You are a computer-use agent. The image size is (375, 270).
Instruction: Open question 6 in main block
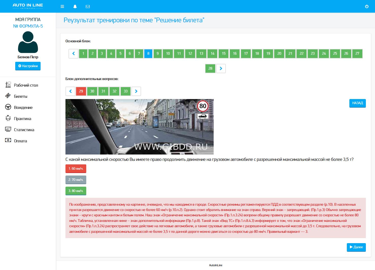tap(130, 54)
